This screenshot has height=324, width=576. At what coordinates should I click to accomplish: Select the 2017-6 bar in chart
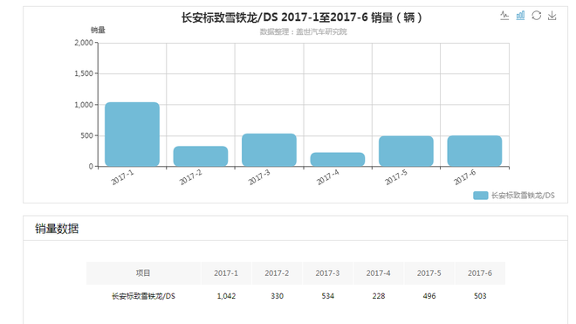click(475, 151)
